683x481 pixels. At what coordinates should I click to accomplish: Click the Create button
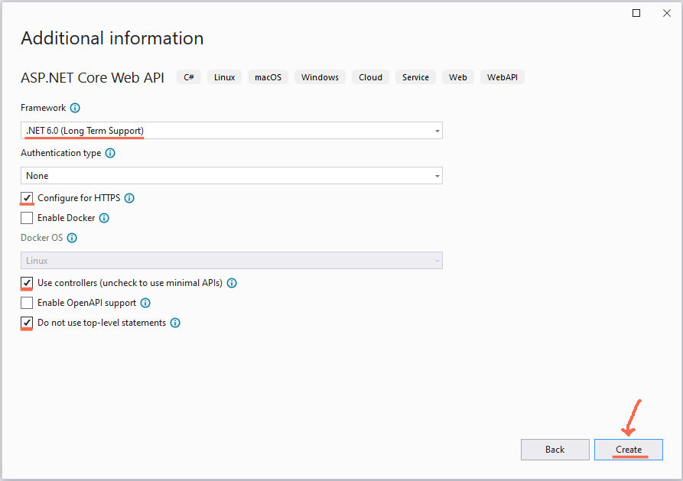pos(629,450)
